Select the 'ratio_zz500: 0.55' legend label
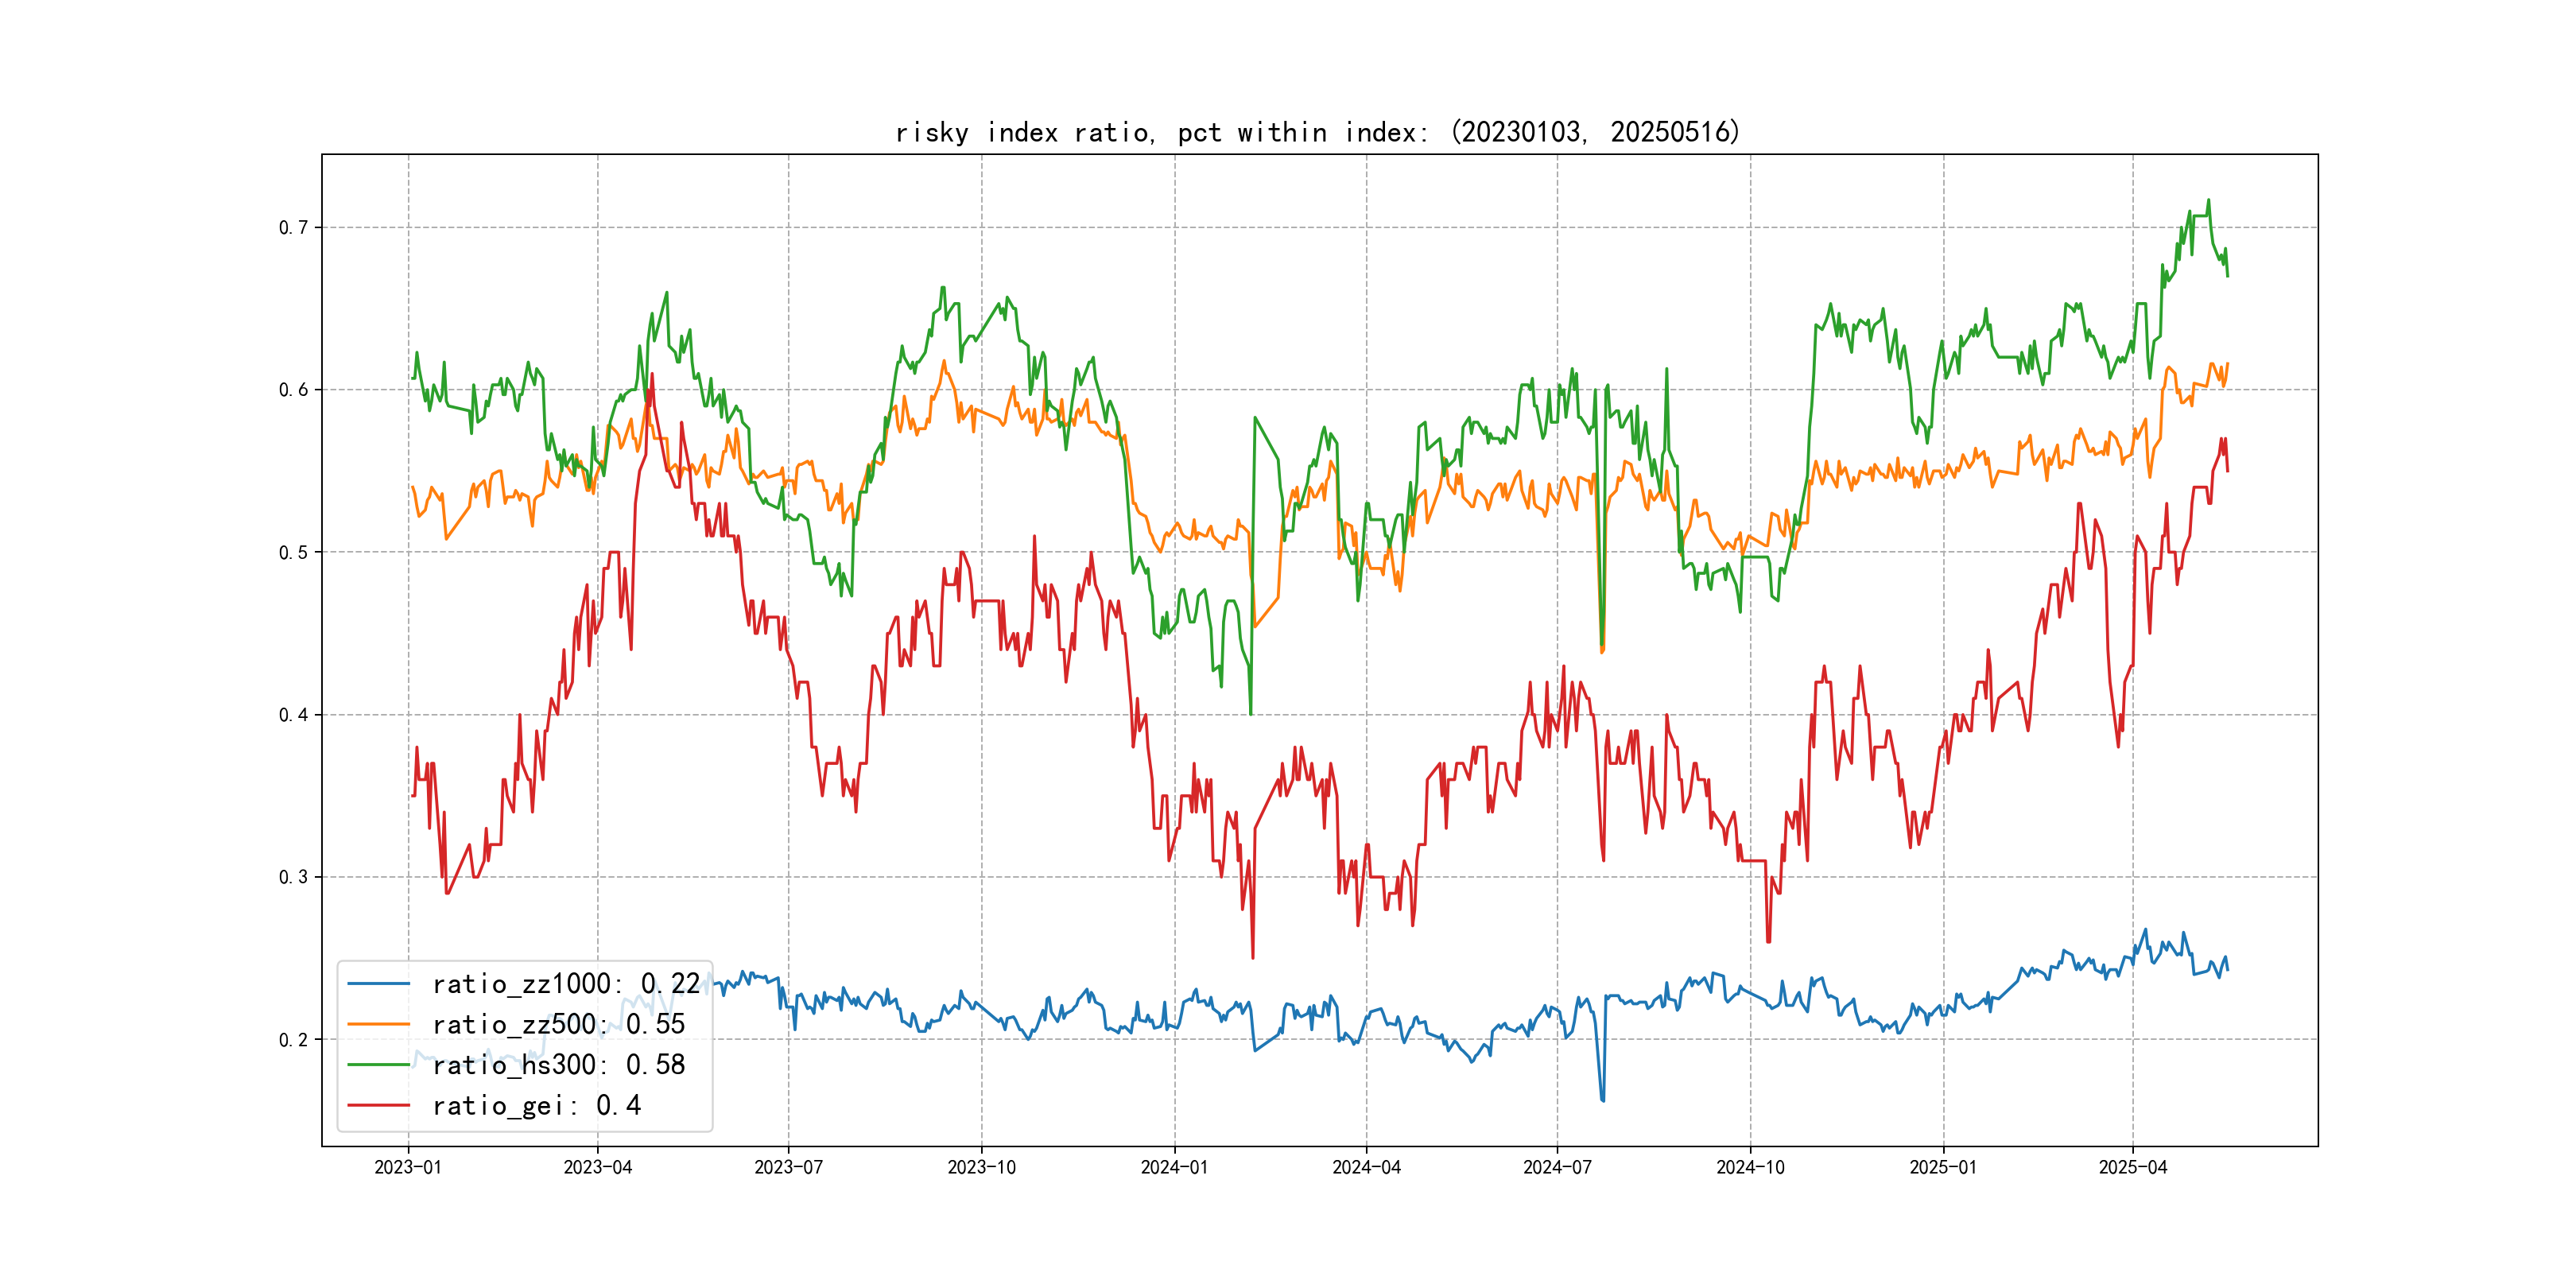The width and height of the screenshot is (2576, 1288). coord(558,1024)
